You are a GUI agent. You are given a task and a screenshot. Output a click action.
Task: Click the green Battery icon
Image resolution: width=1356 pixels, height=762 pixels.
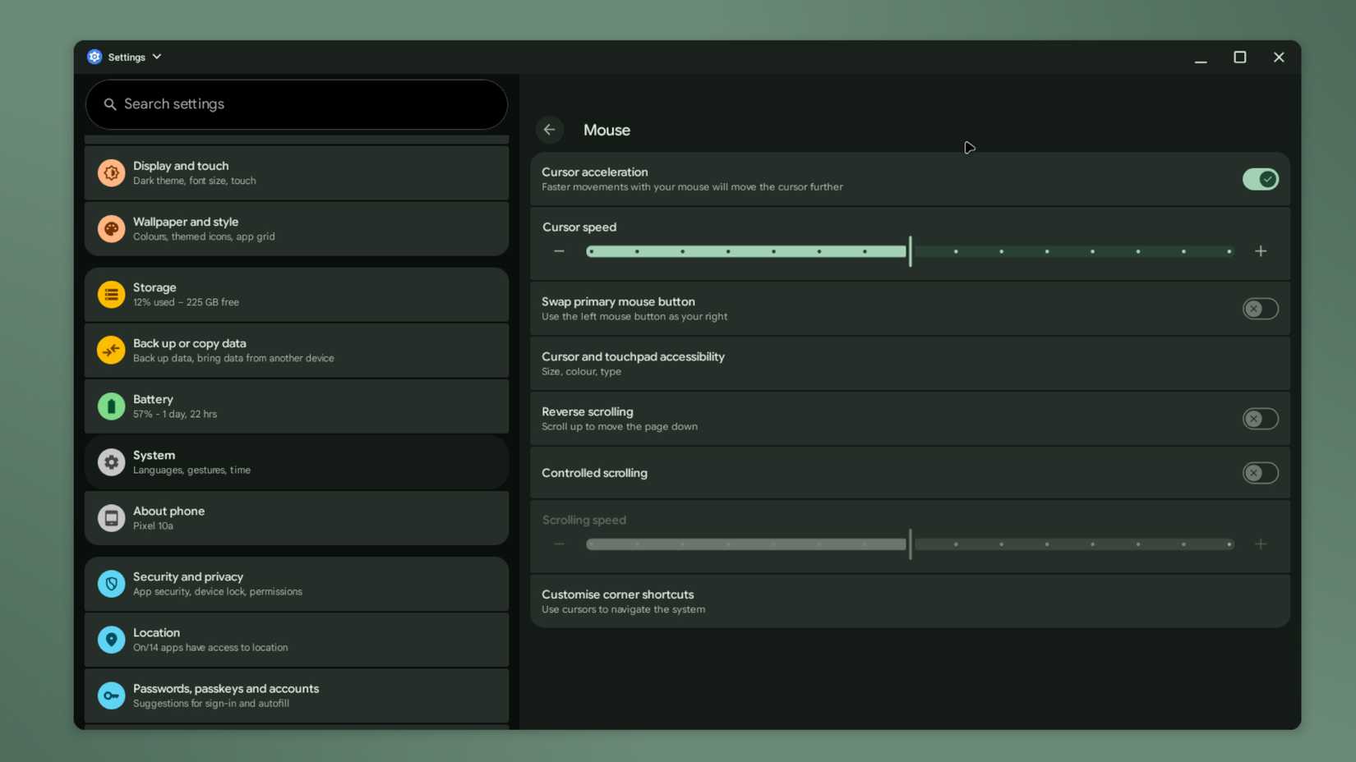[112, 406]
